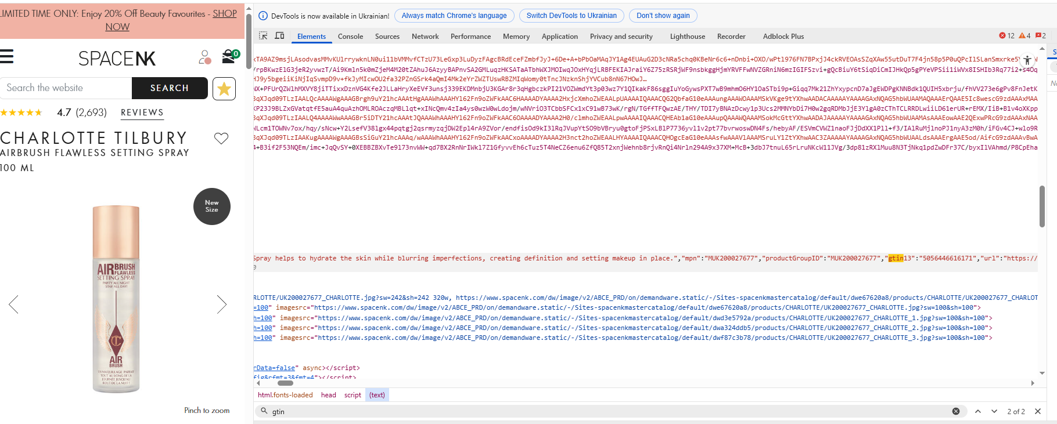The width and height of the screenshot is (1057, 424).
Task: Focus the Search the website field
Action: coord(66,88)
